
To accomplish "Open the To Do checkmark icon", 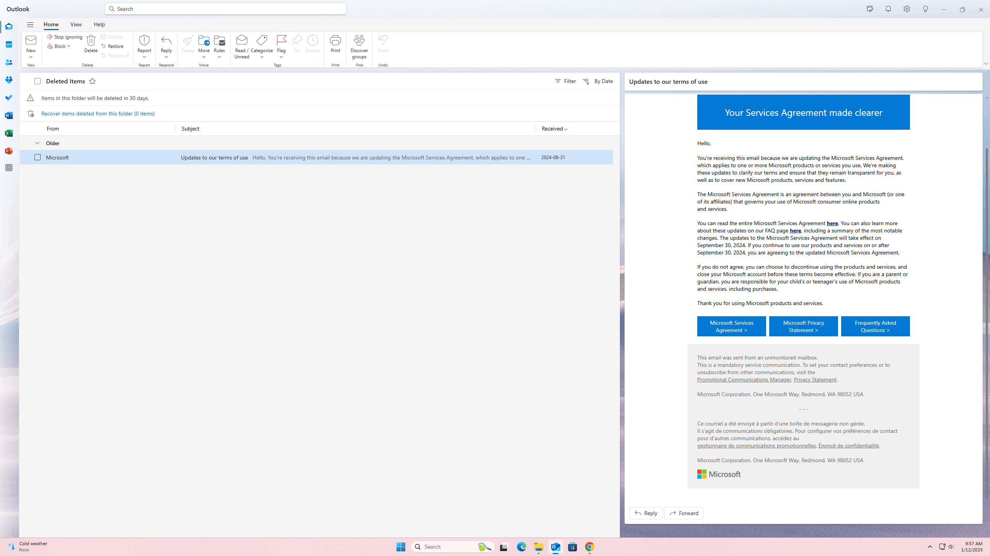I will (9, 98).
